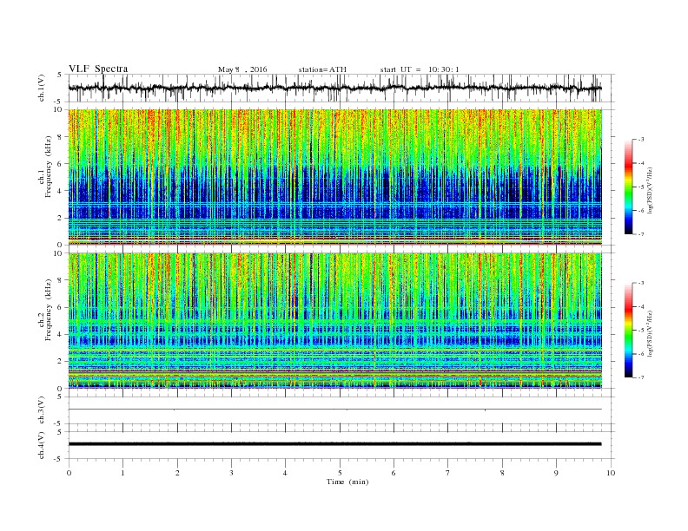Click the "2" tick label on time axis
This screenshot has height=531, width=688.
[x=177, y=473]
